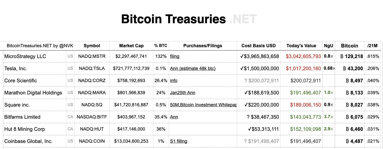383x149 pixels.
Task: Open Coinbase's S1 filling link
Action: tap(178, 141)
